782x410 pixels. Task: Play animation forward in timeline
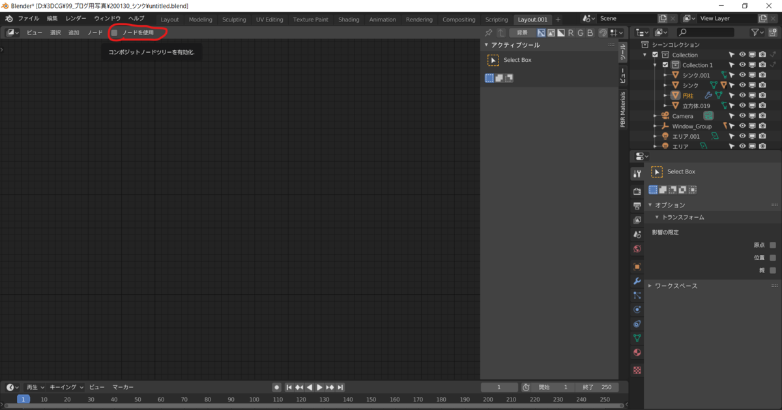320,387
